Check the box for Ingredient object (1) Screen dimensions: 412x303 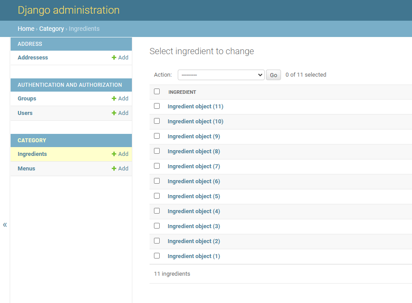tap(157, 255)
